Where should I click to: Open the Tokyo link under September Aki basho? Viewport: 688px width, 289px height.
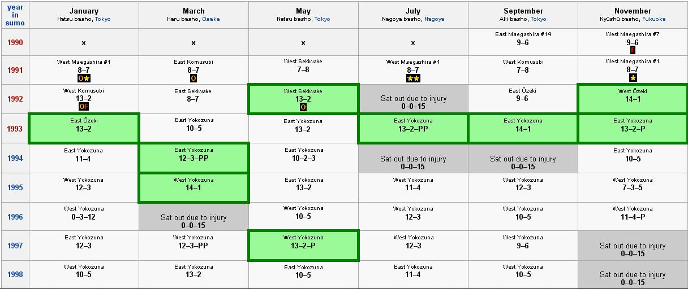pyautogui.click(x=539, y=19)
